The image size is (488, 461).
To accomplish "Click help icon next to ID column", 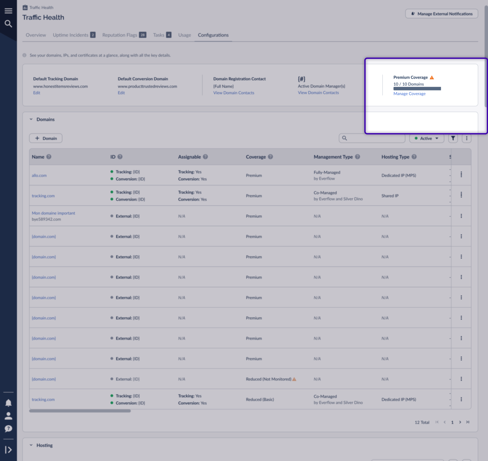I will [x=120, y=157].
